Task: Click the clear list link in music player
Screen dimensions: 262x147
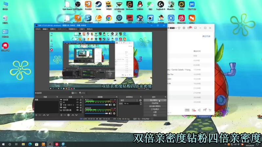Action: [206, 36]
